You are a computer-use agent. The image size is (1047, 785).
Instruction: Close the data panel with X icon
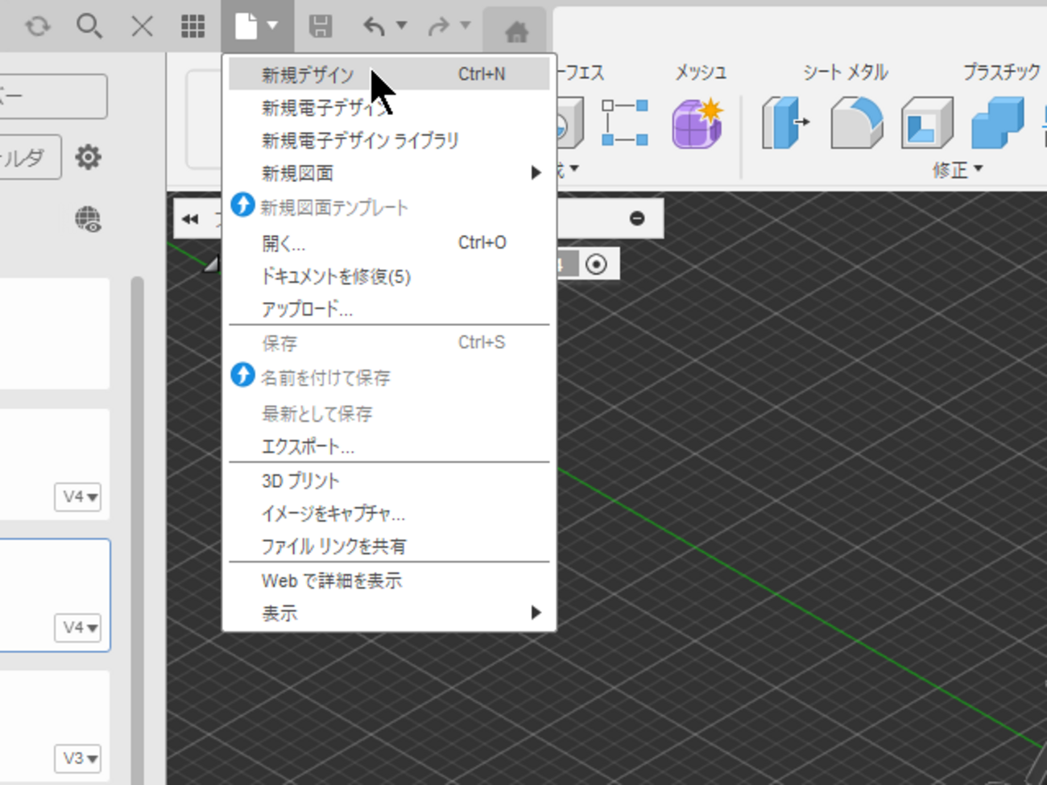pyautogui.click(x=142, y=27)
